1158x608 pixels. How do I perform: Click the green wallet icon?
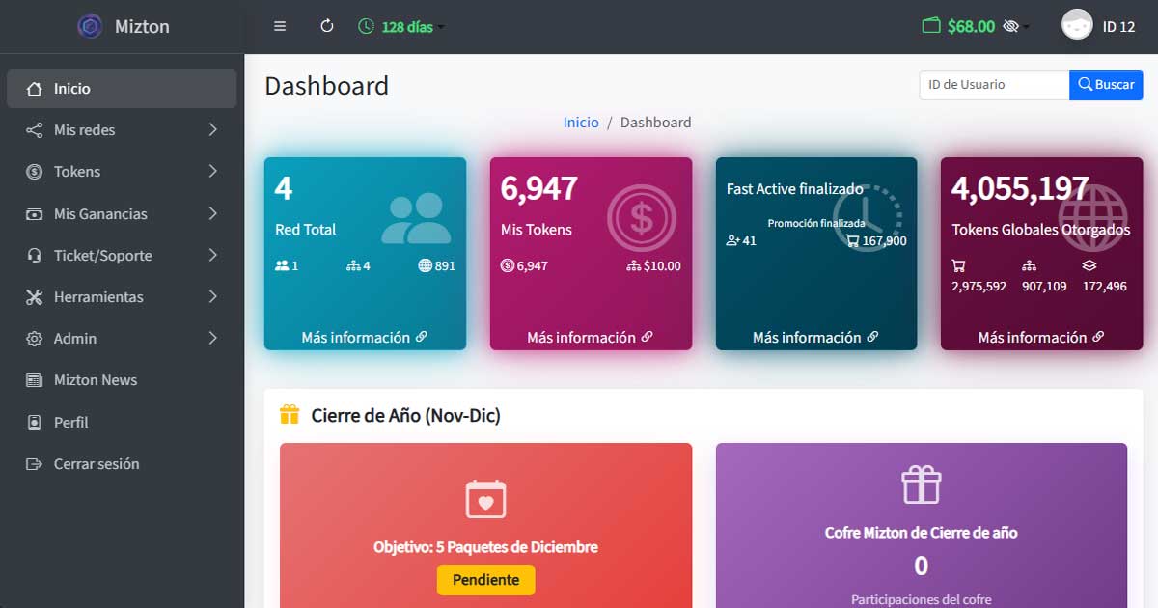(x=930, y=27)
